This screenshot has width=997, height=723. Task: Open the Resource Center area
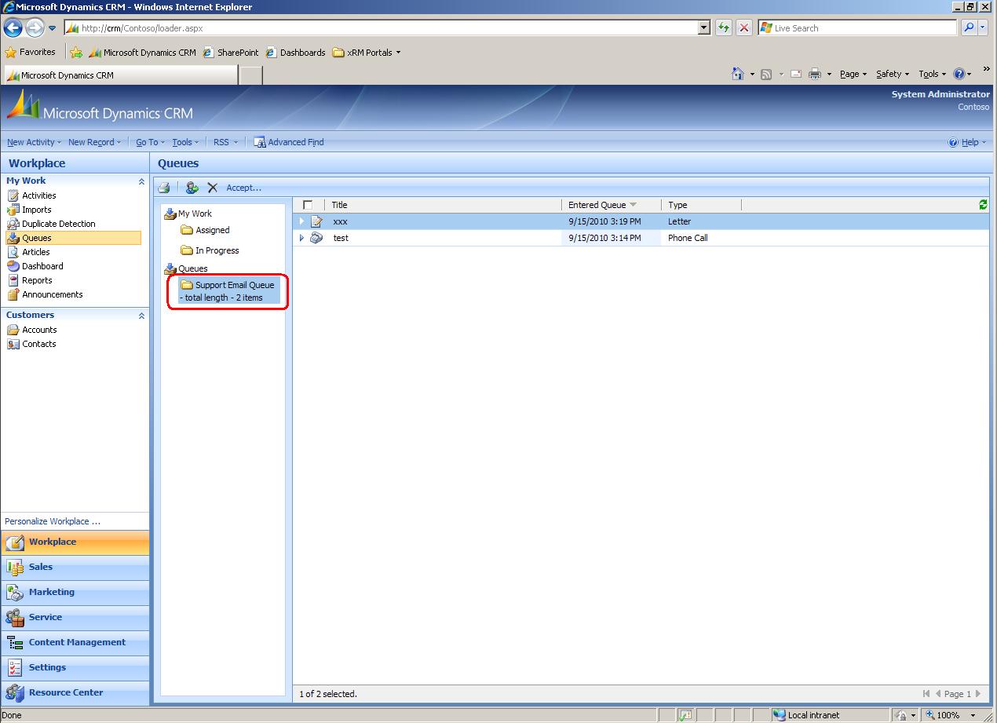tap(75, 692)
